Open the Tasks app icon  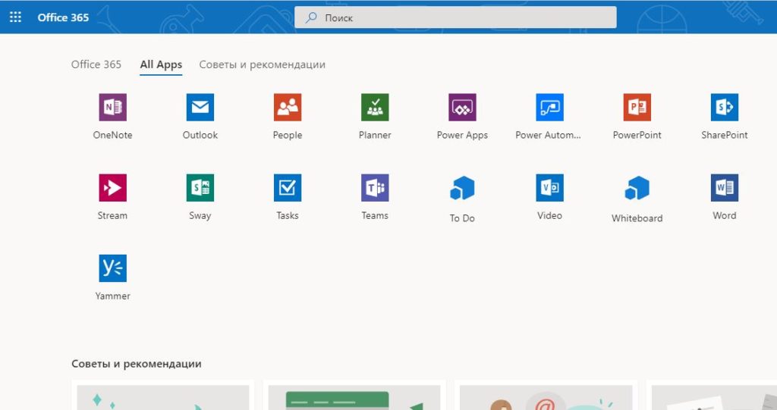tap(288, 188)
